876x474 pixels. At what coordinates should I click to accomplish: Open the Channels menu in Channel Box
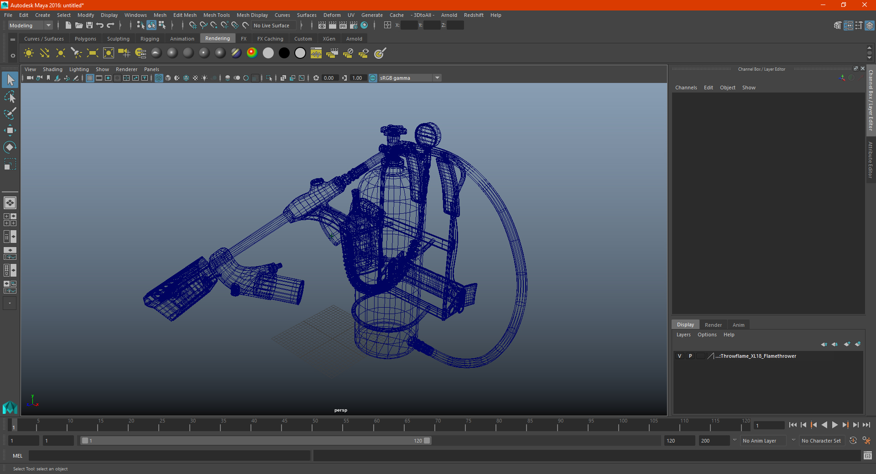(x=686, y=88)
